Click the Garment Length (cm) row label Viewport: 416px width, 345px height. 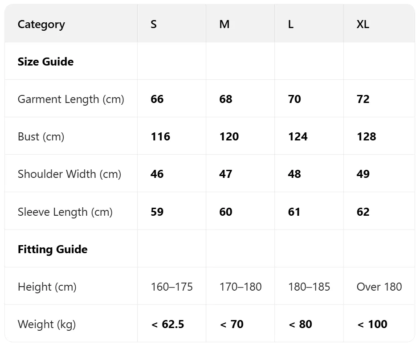tap(71, 99)
